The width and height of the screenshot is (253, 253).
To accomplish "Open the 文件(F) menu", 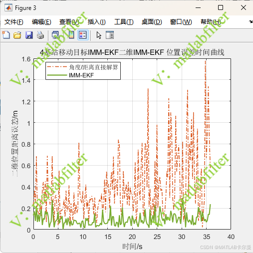I will click(x=13, y=22).
